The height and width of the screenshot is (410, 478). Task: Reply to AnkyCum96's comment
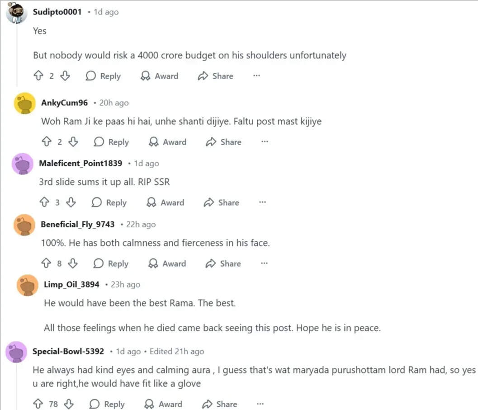coord(111,142)
